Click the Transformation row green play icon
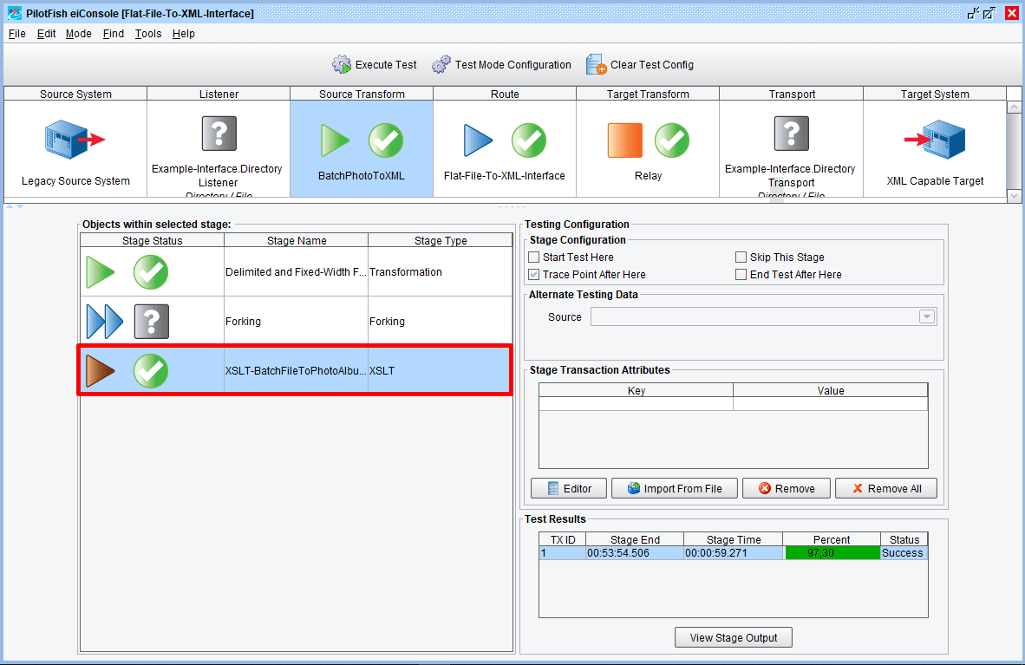The image size is (1025, 665). click(100, 272)
